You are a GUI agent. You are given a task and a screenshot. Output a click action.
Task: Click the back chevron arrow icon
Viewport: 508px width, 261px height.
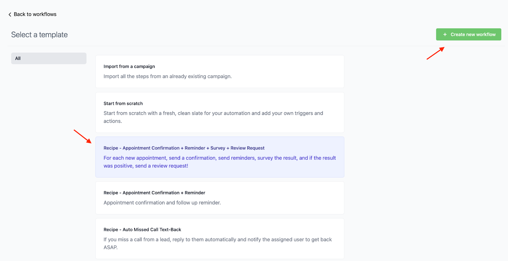[10, 15]
